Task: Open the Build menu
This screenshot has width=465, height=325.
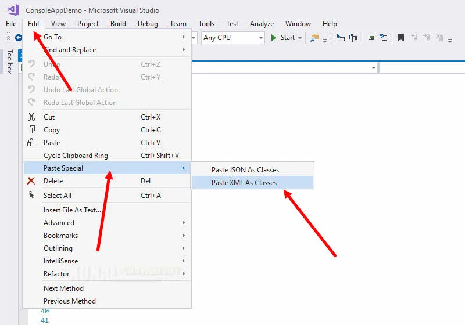Action: pyautogui.click(x=119, y=24)
